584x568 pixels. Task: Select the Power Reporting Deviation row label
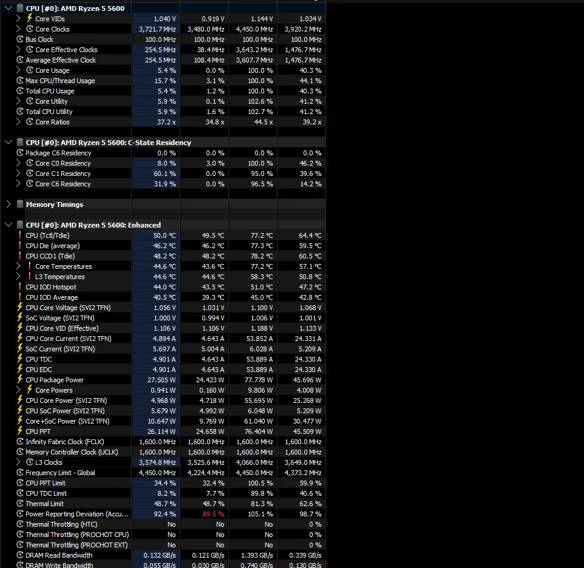pyautogui.click(x=77, y=513)
